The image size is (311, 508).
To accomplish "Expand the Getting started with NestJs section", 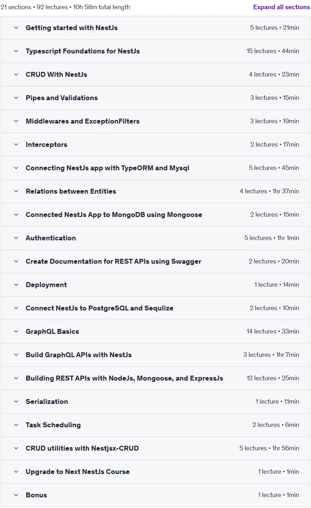I will pyautogui.click(x=155, y=28).
